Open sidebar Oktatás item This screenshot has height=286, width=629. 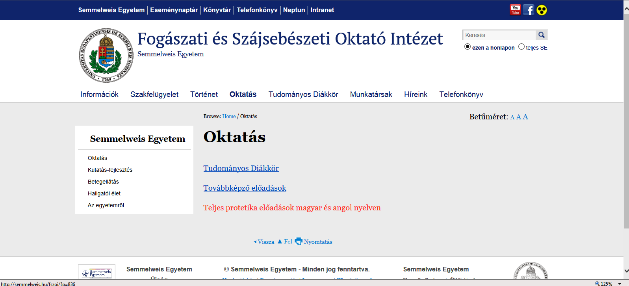pos(97,158)
